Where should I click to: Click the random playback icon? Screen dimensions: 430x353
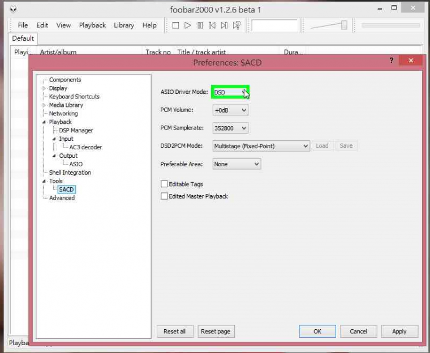tap(237, 25)
